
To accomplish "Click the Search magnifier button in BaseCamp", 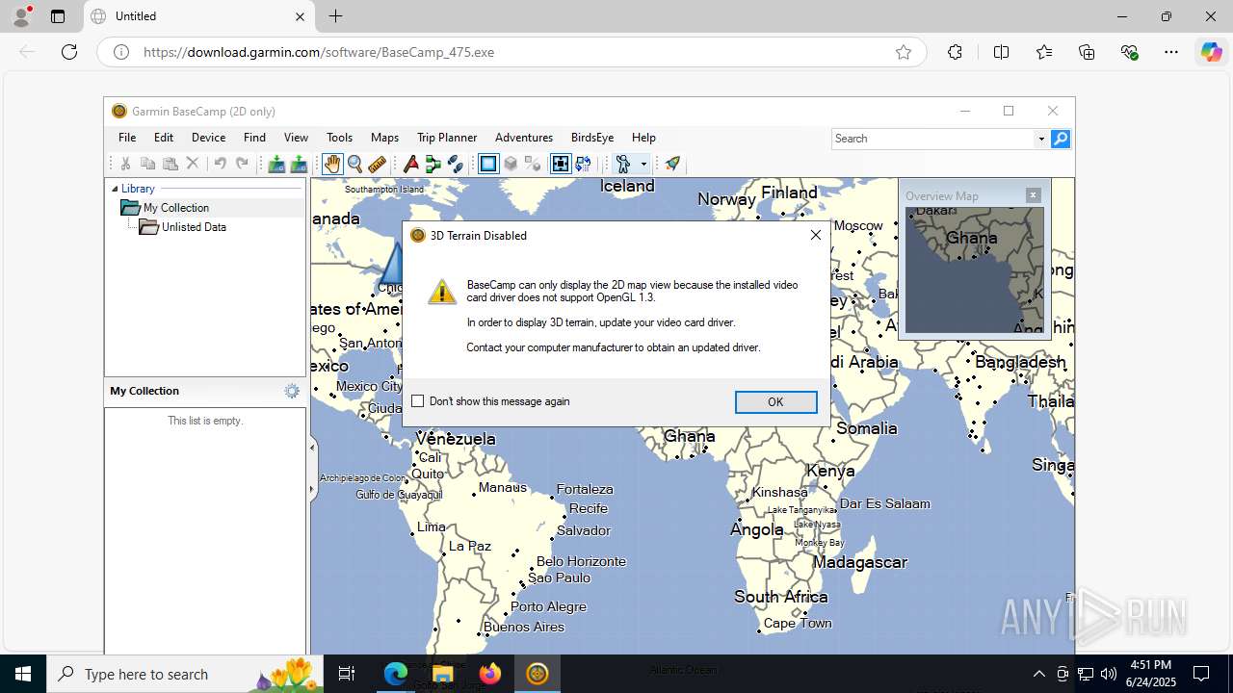I will 1061,139.
